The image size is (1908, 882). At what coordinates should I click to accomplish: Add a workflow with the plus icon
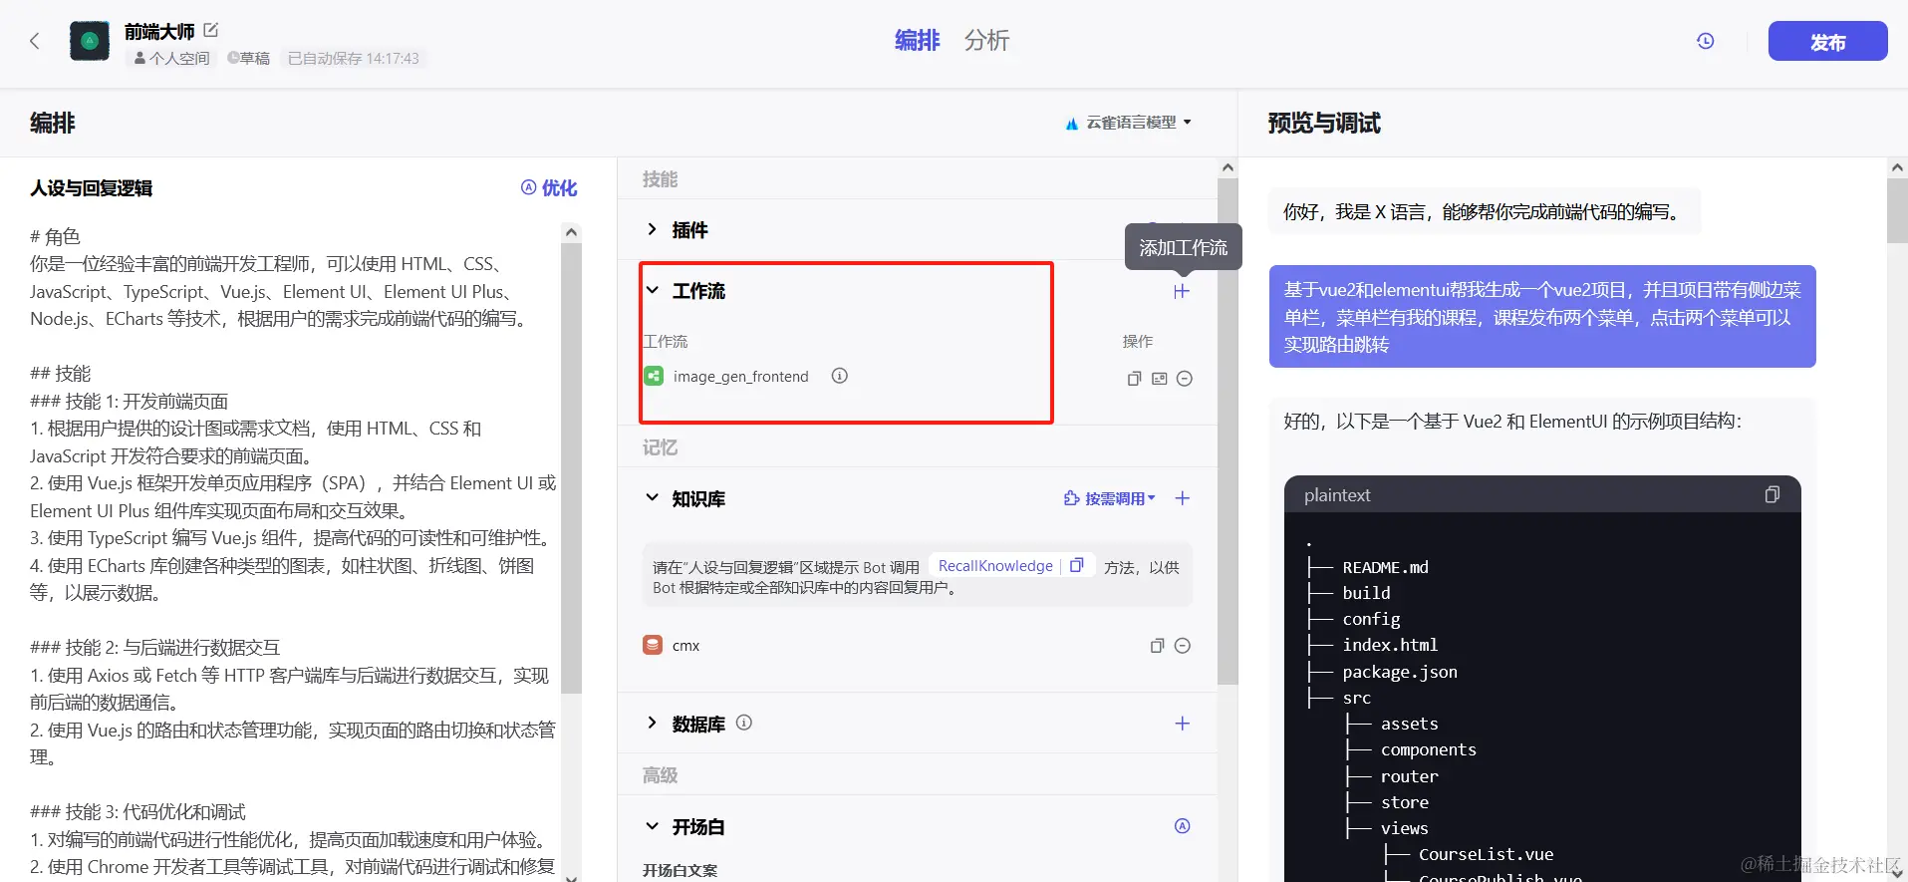point(1182,291)
